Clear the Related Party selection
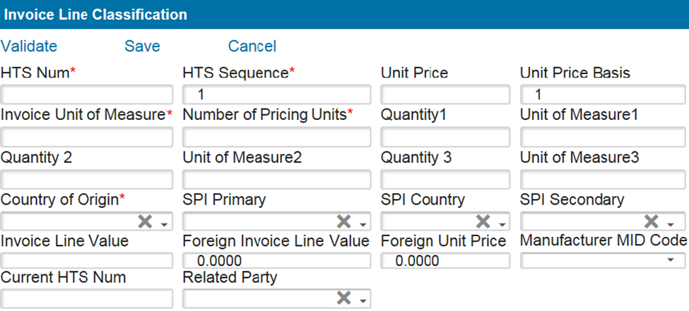 pos(343,299)
